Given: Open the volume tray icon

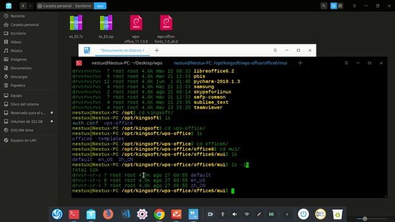Looking at the screenshot, I should pyautogui.click(x=235, y=214).
